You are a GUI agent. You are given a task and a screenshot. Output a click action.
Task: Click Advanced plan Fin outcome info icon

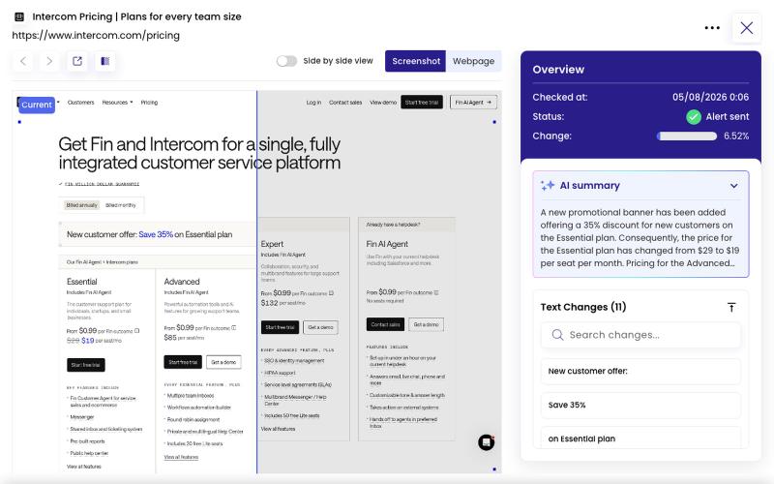click(x=234, y=328)
